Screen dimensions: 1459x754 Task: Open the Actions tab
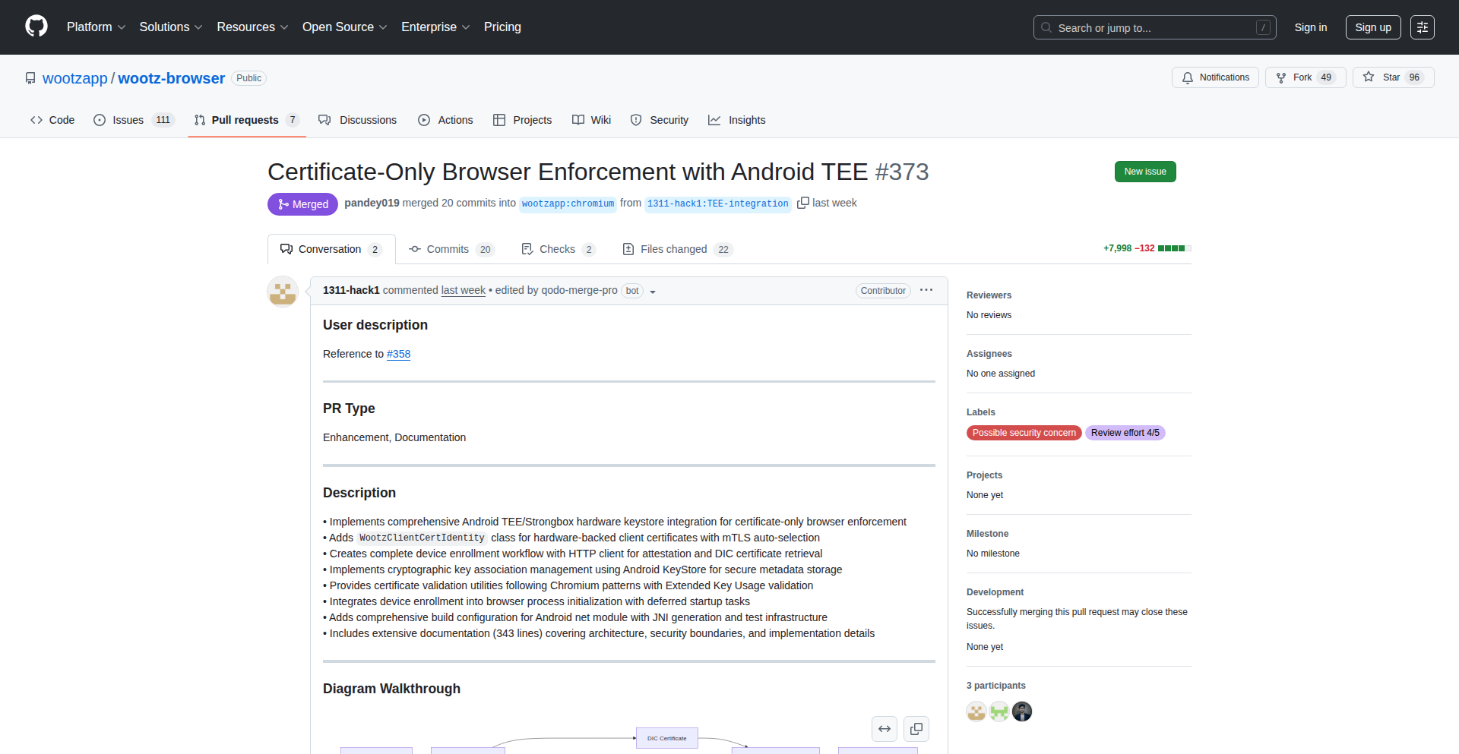(445, 120)
